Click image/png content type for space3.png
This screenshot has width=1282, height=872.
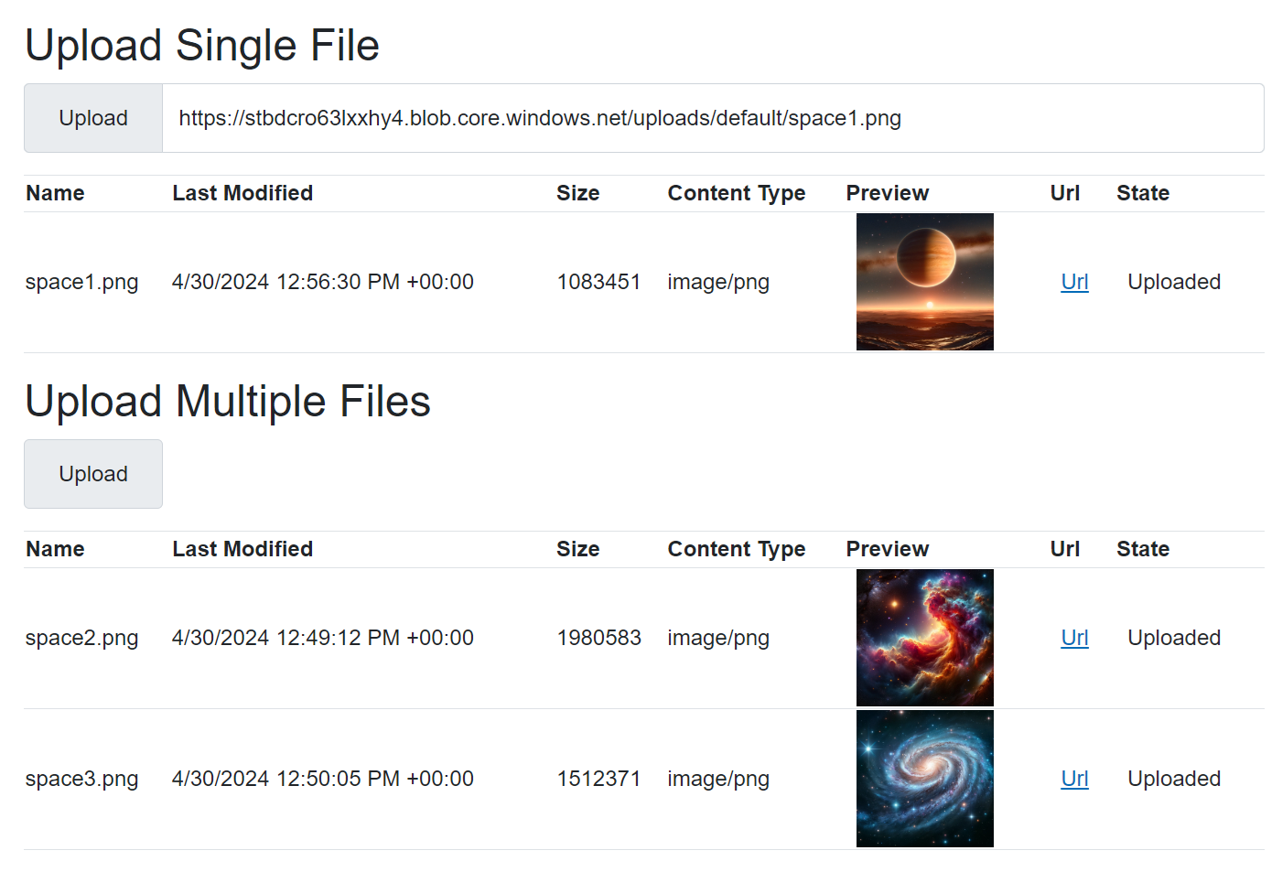coord(718,779)
